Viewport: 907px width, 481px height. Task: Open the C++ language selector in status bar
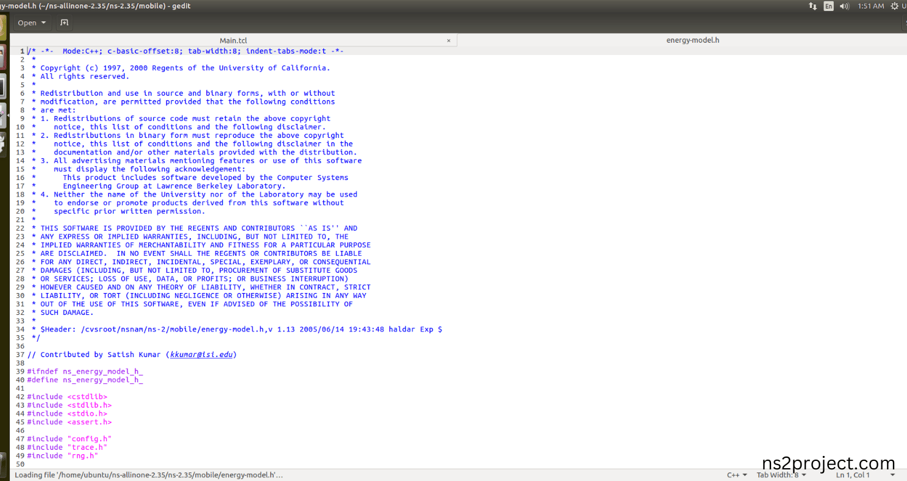pos(737,475)
